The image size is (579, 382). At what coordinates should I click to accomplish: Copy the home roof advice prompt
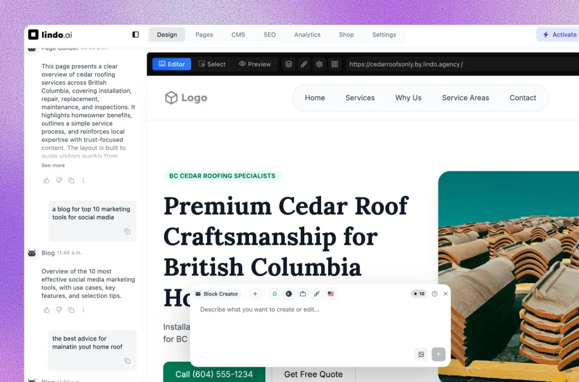click(x=127, y=361)
